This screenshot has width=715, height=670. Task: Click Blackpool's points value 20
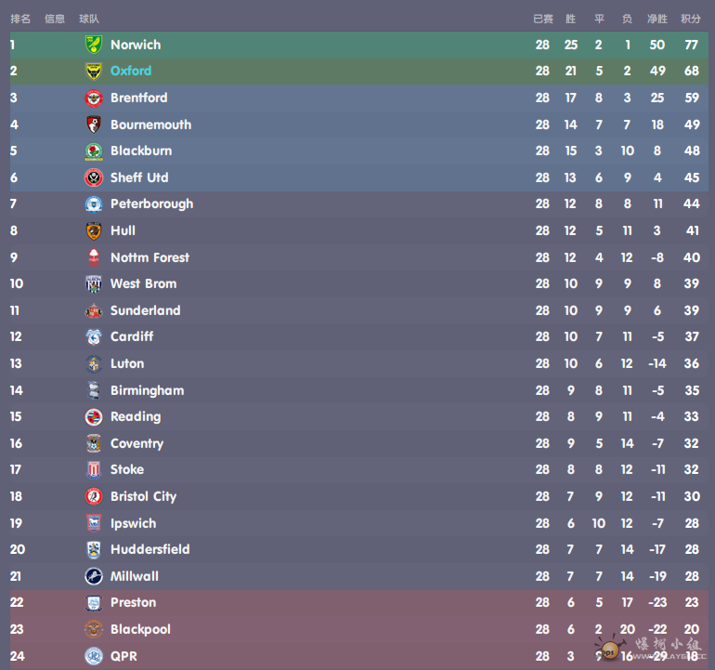[x=691, y=629]
